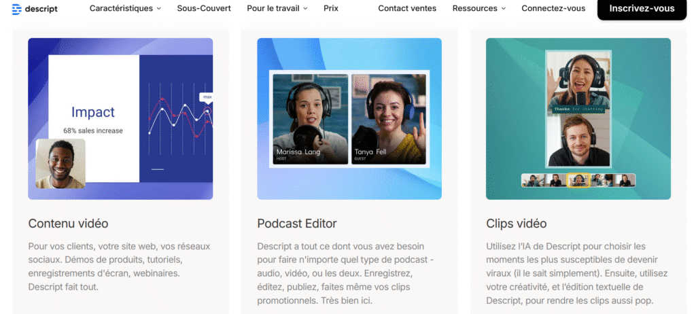Select the Marissa Lang host video

pyautogui.click(x=311, y=119)
